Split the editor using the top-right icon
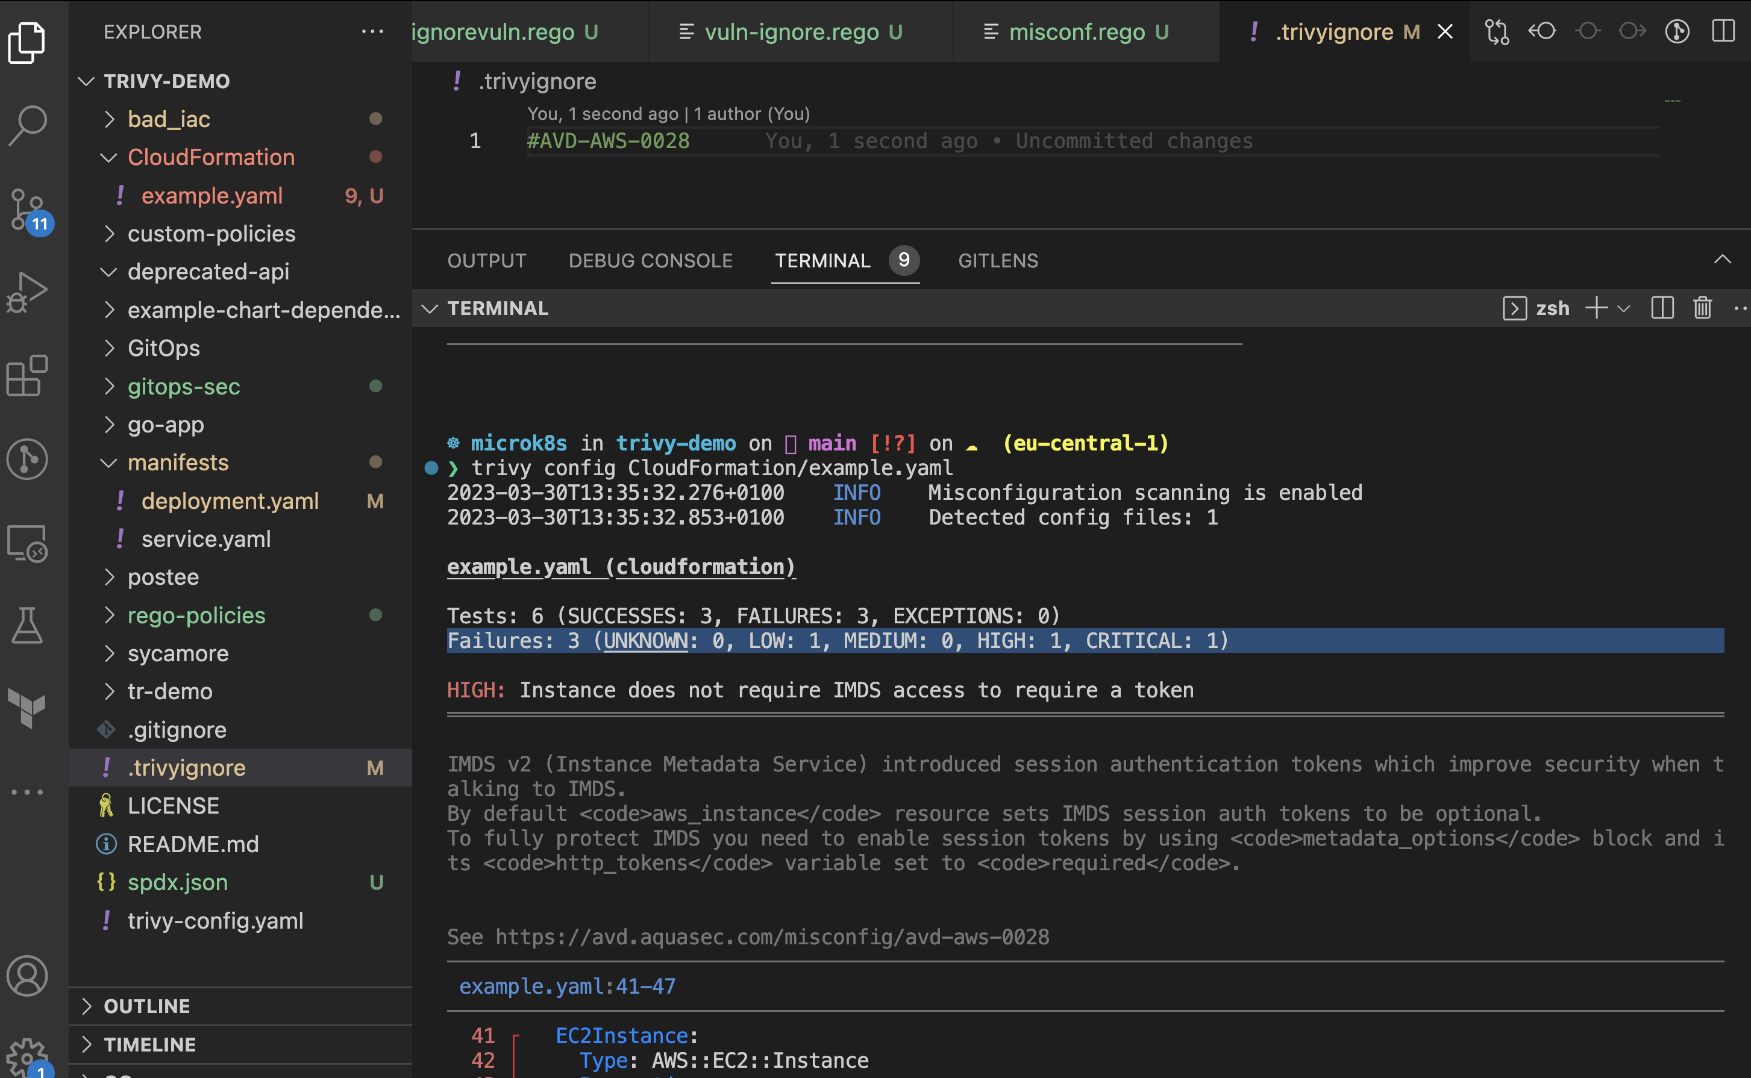Image resolution: width=1751 pixels, height=1078 pixels. click(x=1725, y=31)
